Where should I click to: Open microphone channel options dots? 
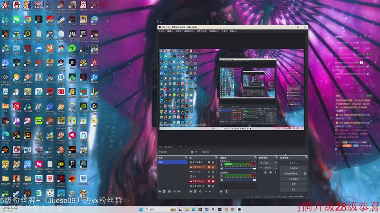pos(222,165)
